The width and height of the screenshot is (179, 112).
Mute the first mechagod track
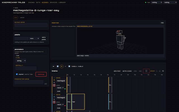tap(58, 91)
